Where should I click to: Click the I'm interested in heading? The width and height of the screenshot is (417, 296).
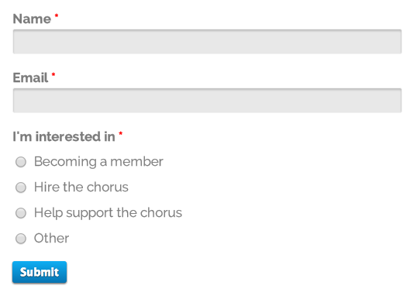point(64,136)
